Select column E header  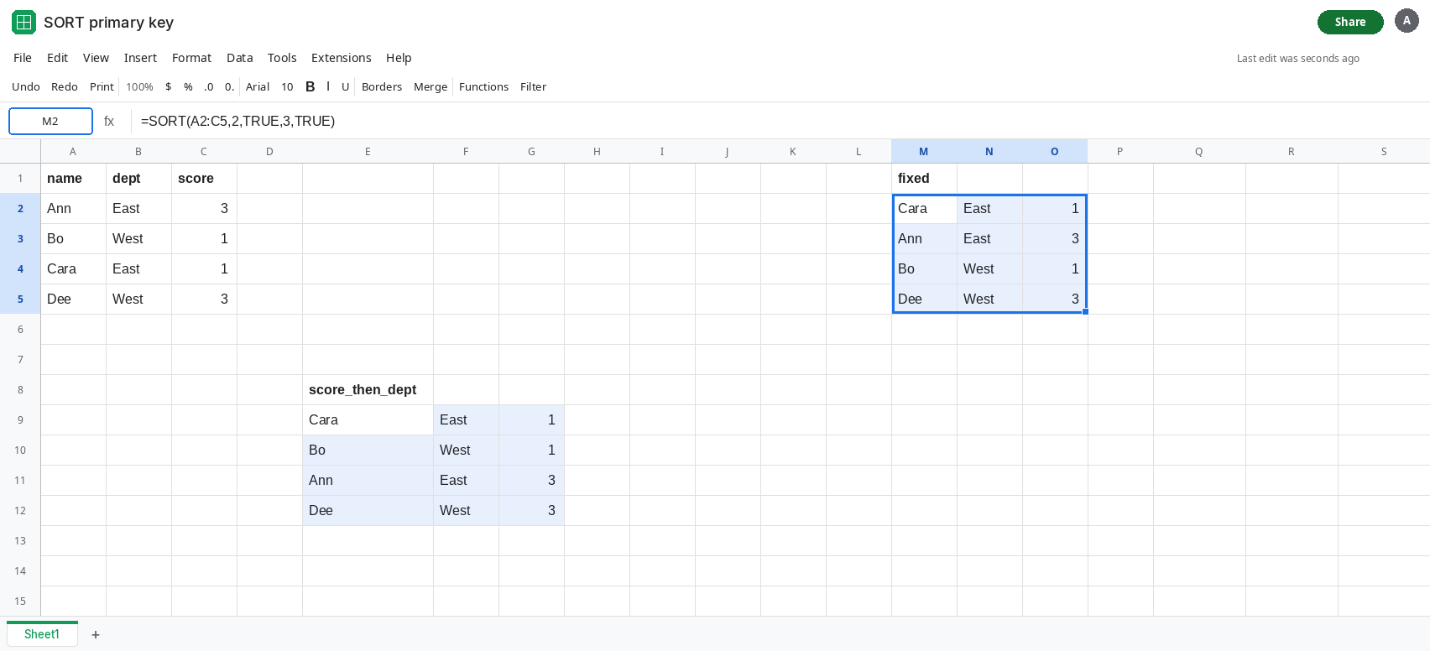[x=368, y=152]
